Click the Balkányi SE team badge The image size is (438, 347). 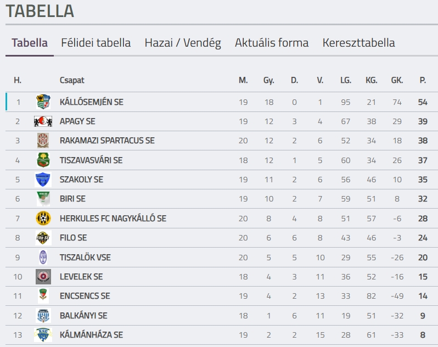point(43,316)
